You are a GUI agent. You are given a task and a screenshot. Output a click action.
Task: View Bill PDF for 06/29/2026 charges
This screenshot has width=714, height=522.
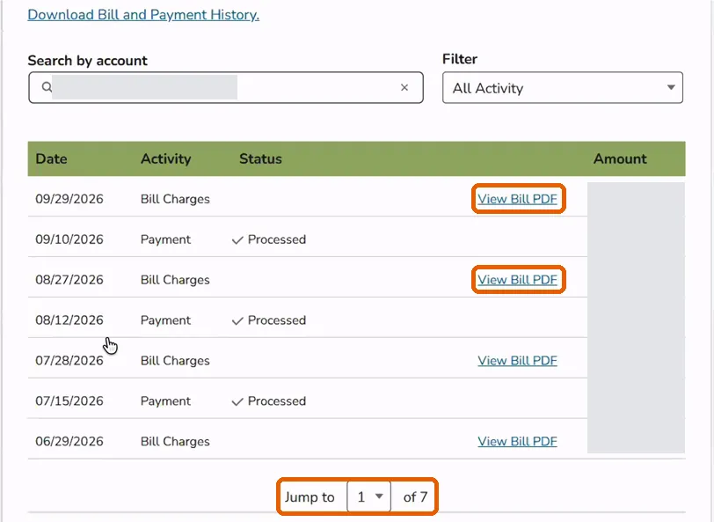[517, 441]
